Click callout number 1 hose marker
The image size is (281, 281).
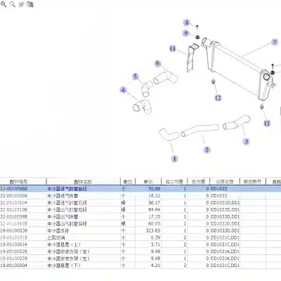coord(174,159)
